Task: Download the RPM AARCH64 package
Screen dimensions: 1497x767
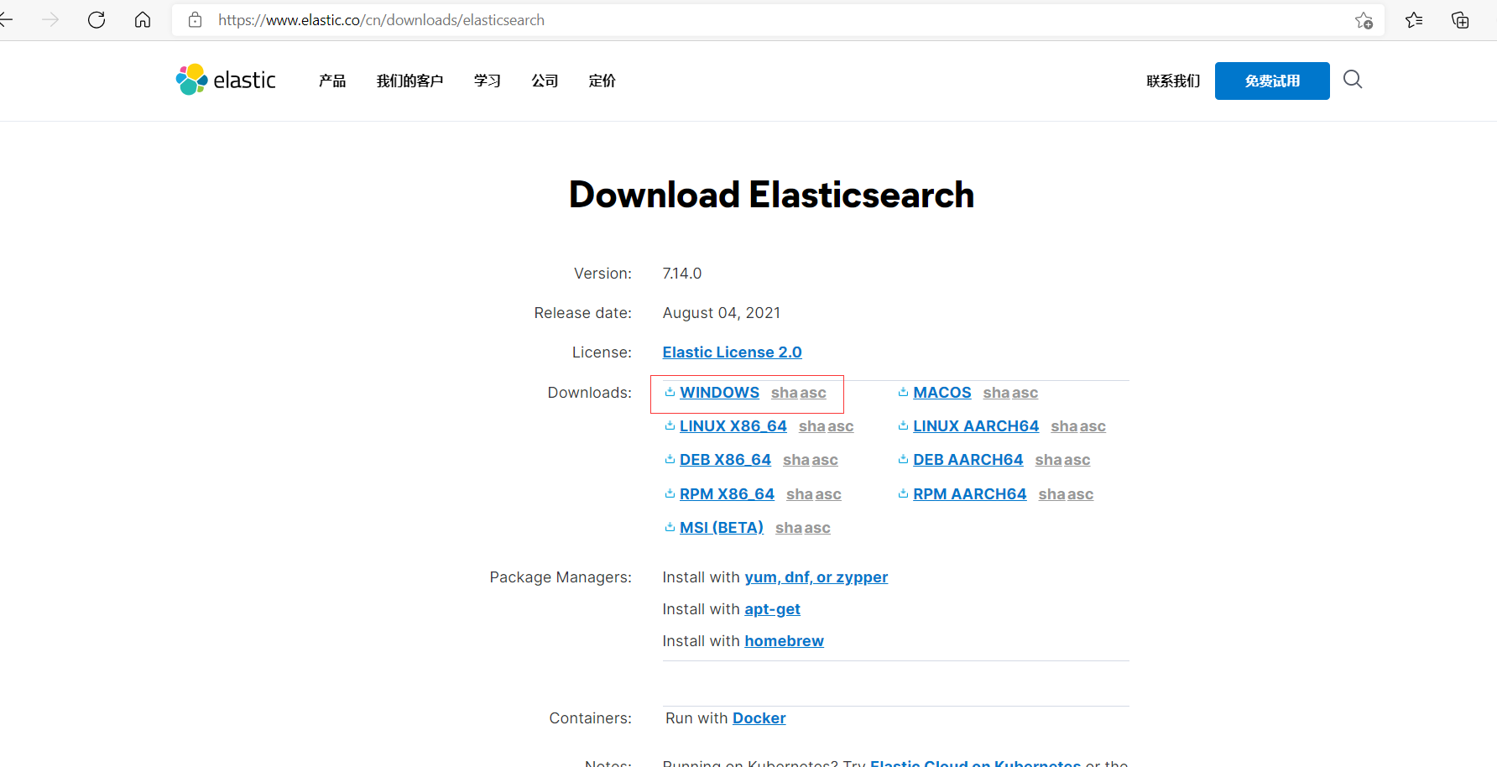Action: pos(970,494)
